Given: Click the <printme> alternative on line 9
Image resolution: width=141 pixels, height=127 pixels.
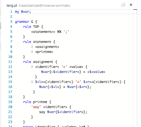Looking at the screenshot, I should click(x=44, y=52).
